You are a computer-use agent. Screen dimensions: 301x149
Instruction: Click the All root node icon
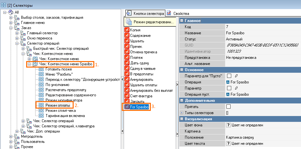[x=11, y=12]
